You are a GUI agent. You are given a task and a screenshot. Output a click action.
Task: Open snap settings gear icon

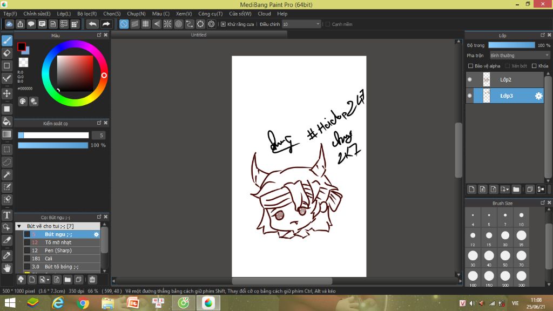click(211, 24)
